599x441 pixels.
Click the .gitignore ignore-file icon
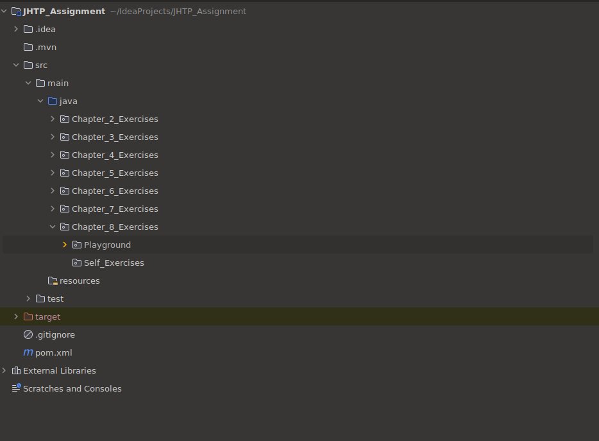28,334
